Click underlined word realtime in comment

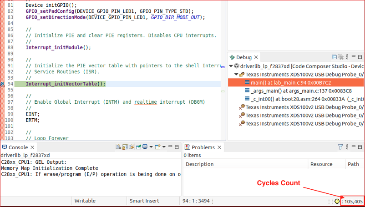146,102
